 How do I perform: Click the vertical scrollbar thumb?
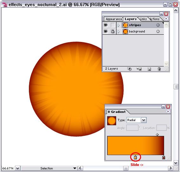coord(176,86)
